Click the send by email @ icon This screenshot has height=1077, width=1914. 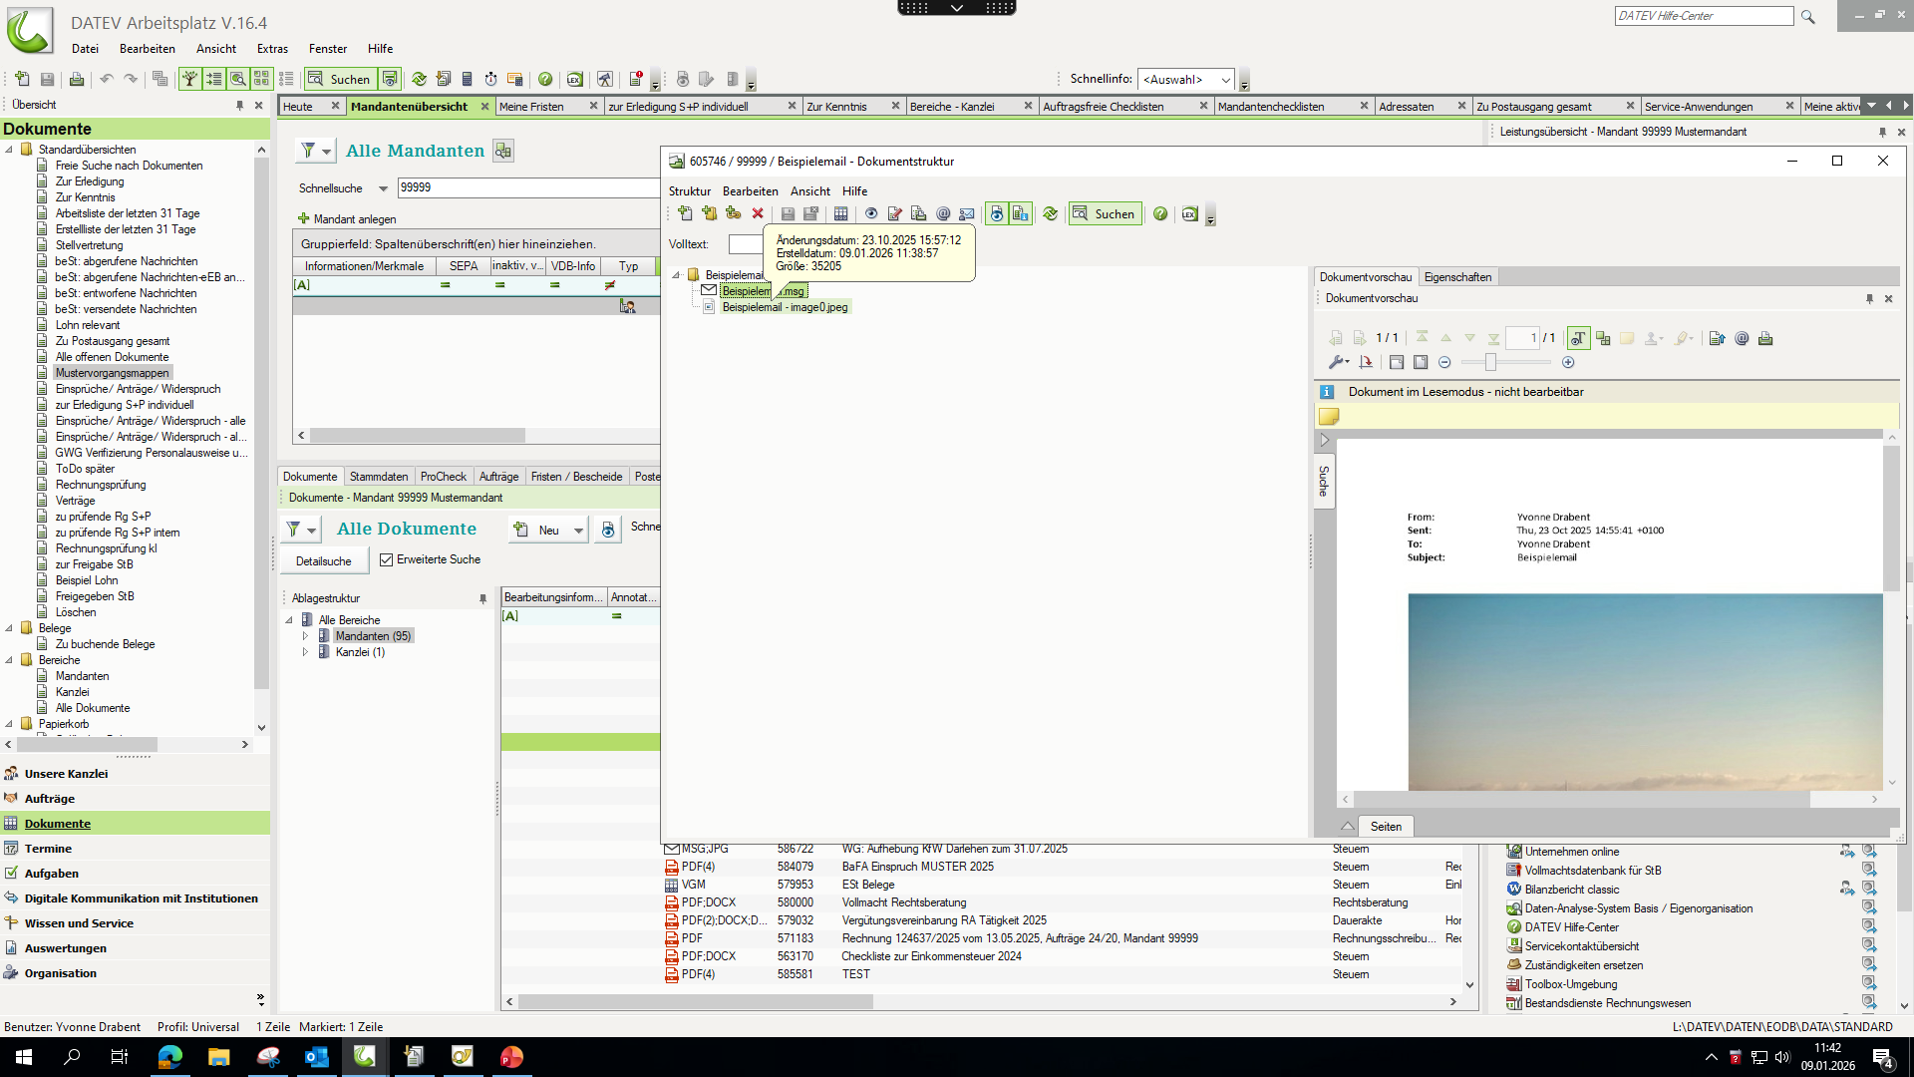943,213
